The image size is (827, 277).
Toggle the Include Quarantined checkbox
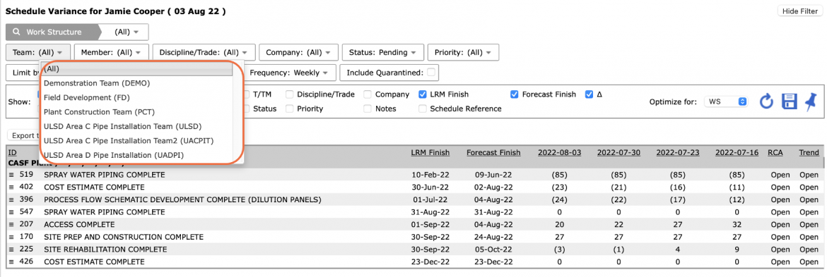click(431, 73)
